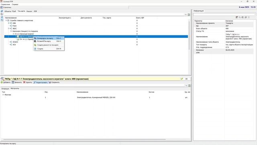Click the filter icon above the object tree

186,14
